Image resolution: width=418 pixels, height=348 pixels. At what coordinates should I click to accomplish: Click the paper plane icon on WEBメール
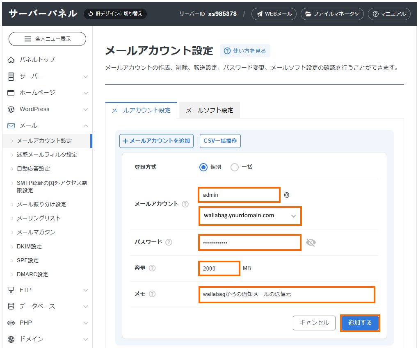(260, 14)
